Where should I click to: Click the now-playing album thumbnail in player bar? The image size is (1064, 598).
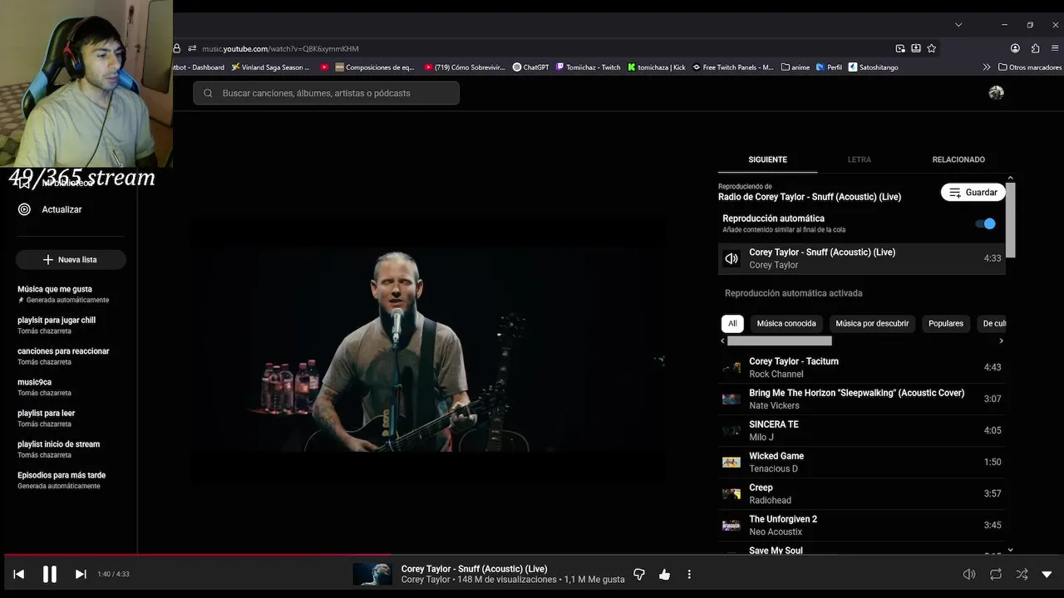coord(372,574)
